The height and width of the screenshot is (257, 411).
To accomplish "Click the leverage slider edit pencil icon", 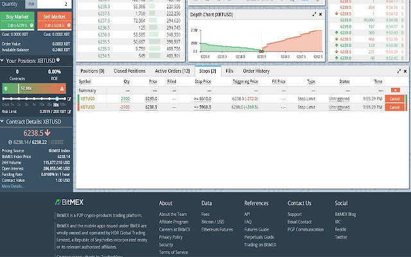I will 69,99.
